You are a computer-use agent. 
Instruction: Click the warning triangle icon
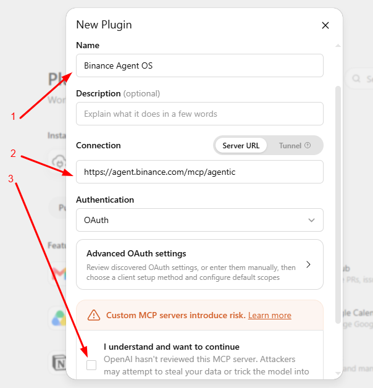[x=94, y=315]
